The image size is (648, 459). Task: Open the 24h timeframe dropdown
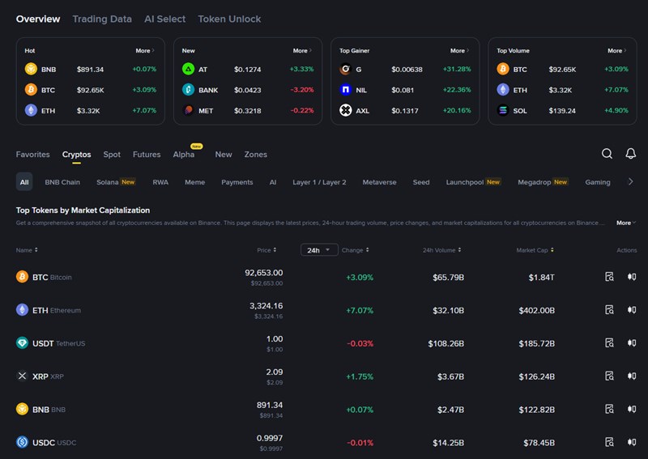pyautogui.click(x=319, y=250)
